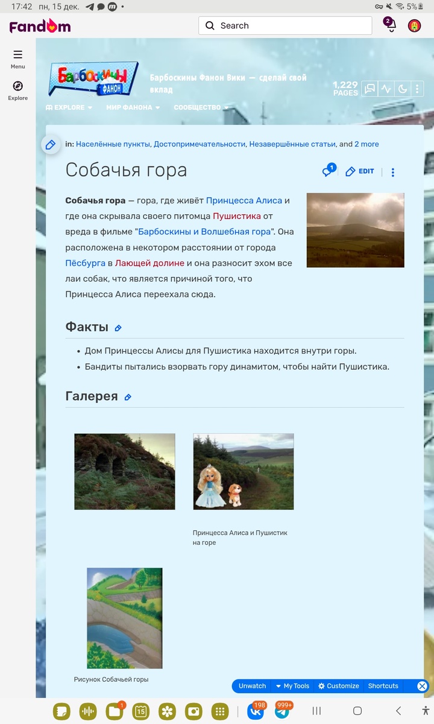Tap the Android back navigation button
The image size is (434, 724).
point(398,711)
